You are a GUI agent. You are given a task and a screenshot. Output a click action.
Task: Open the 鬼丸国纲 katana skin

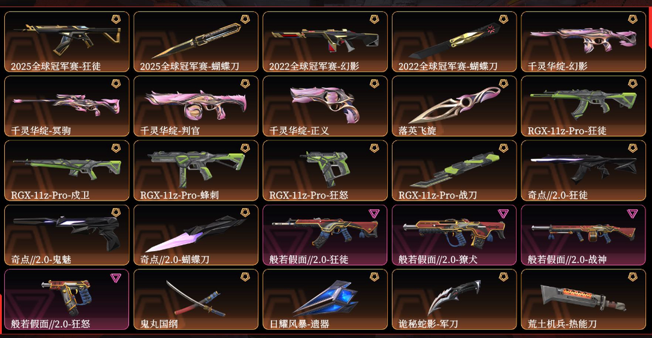click(x=196, y=299)
